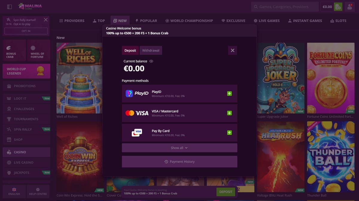Select Live Casino in sidebar
The image size is (359, 201).
[26, 163]
